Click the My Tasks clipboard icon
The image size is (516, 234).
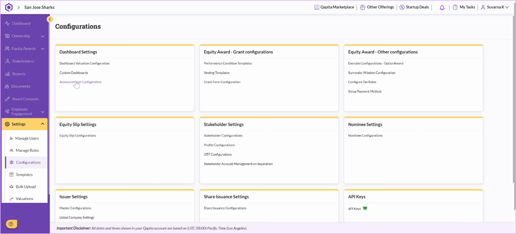coord(455,7)
